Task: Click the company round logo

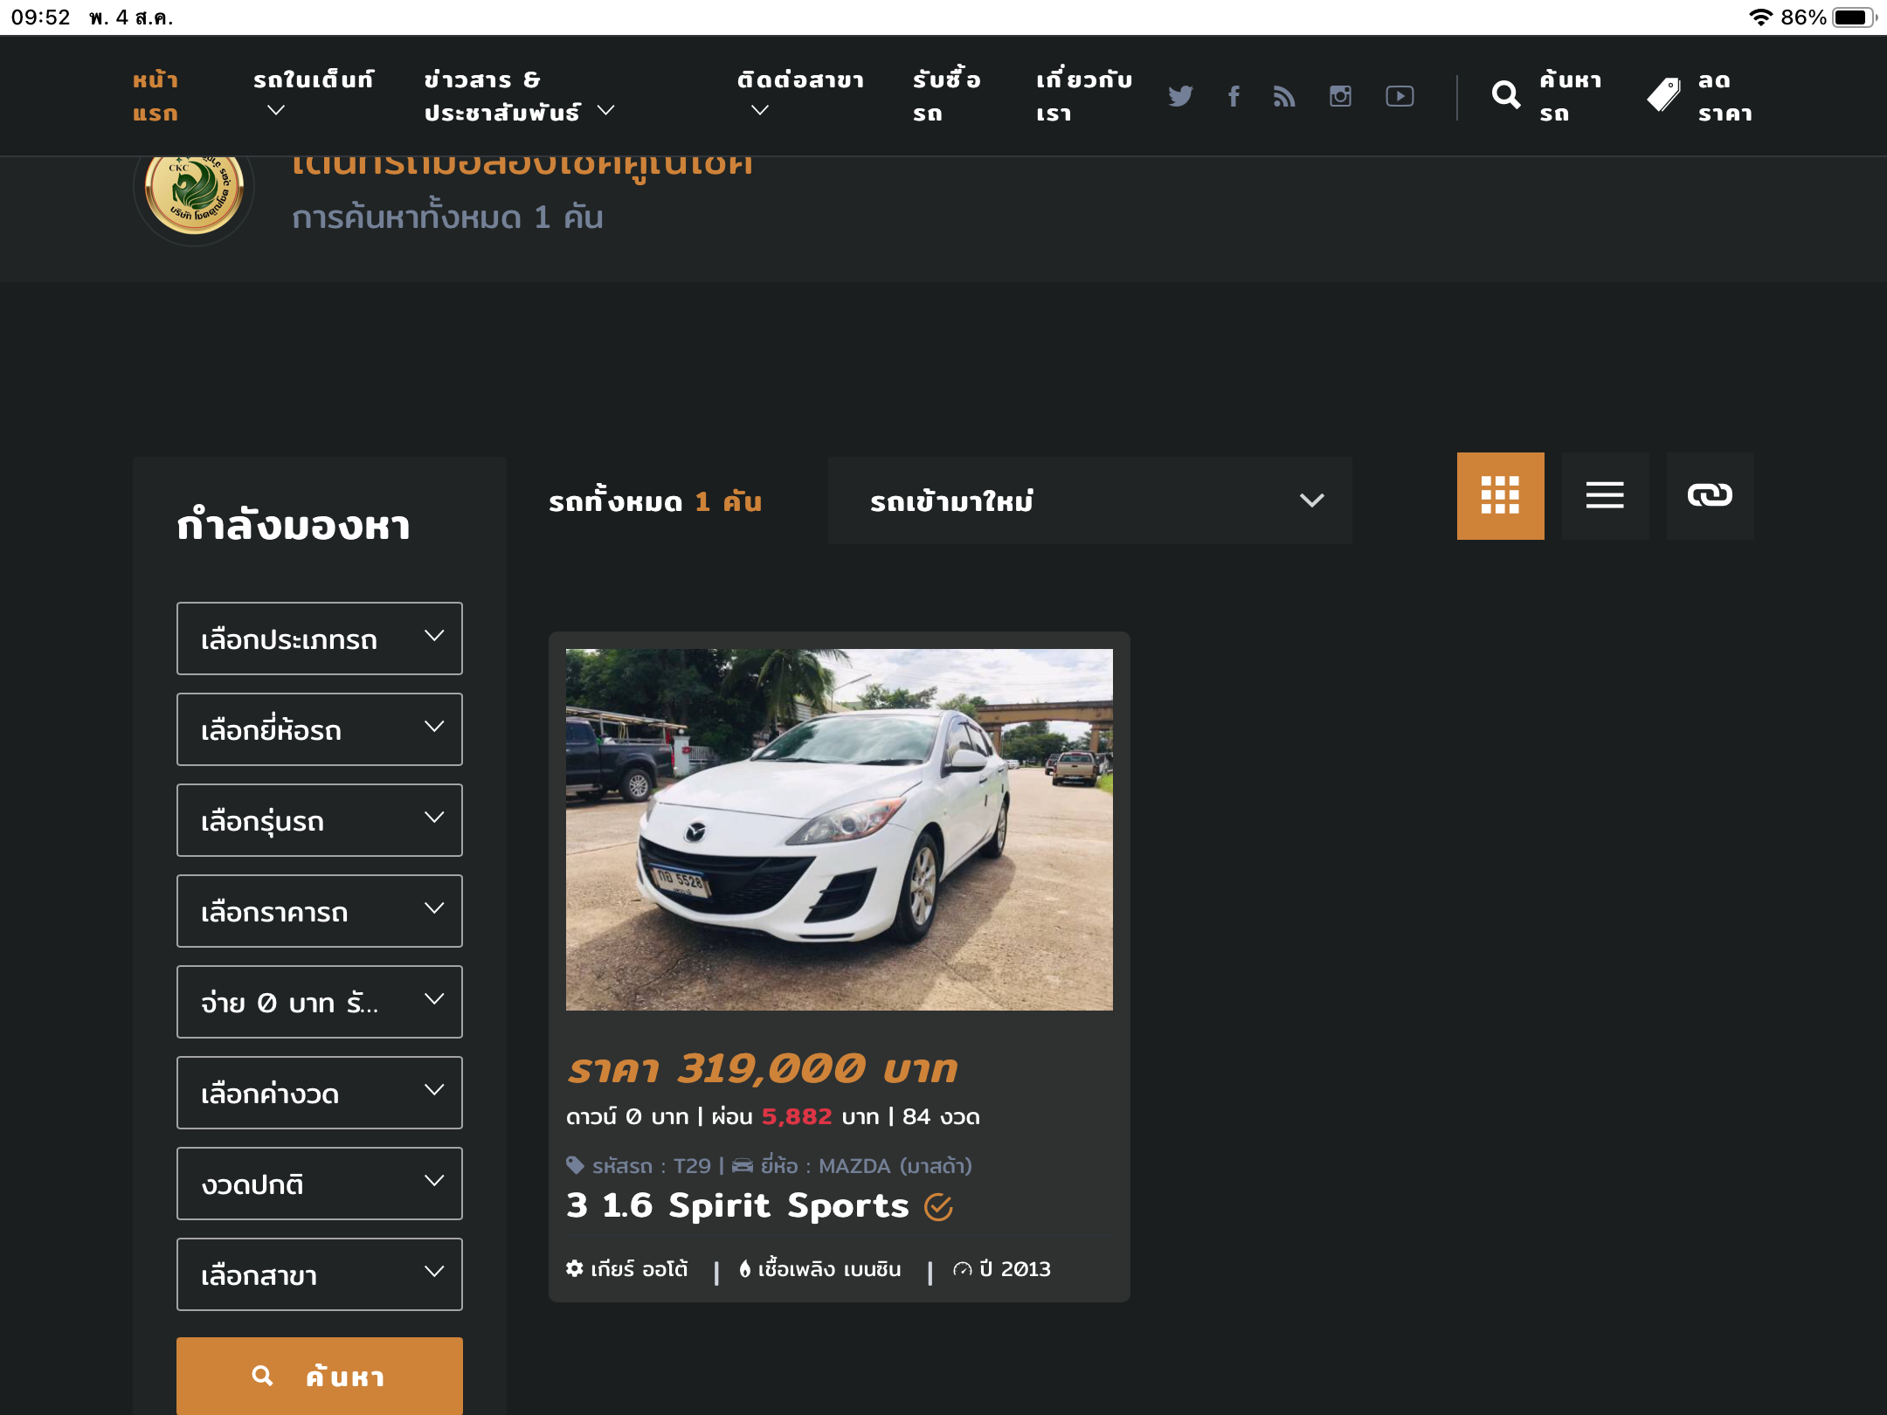Action: pos(194,192)
